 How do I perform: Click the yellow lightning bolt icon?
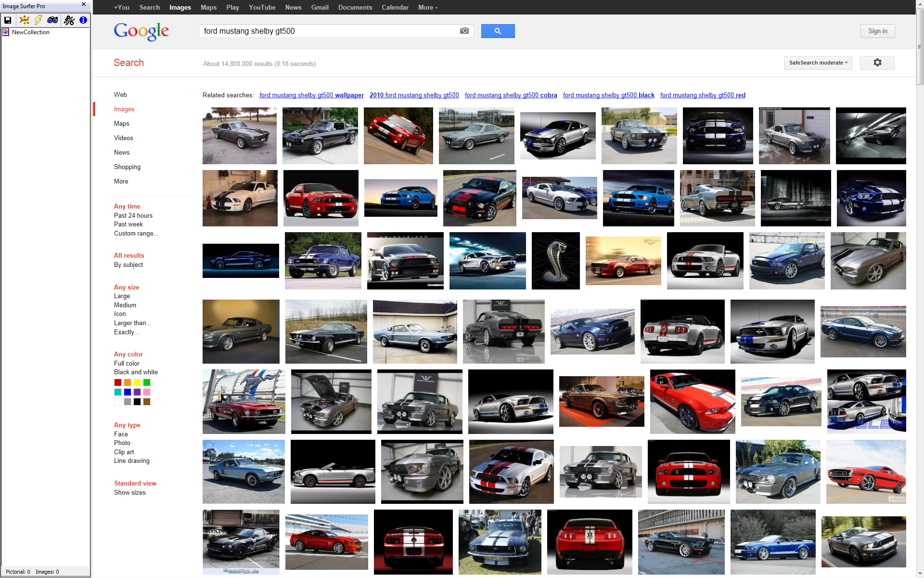[x=38, y=20]
